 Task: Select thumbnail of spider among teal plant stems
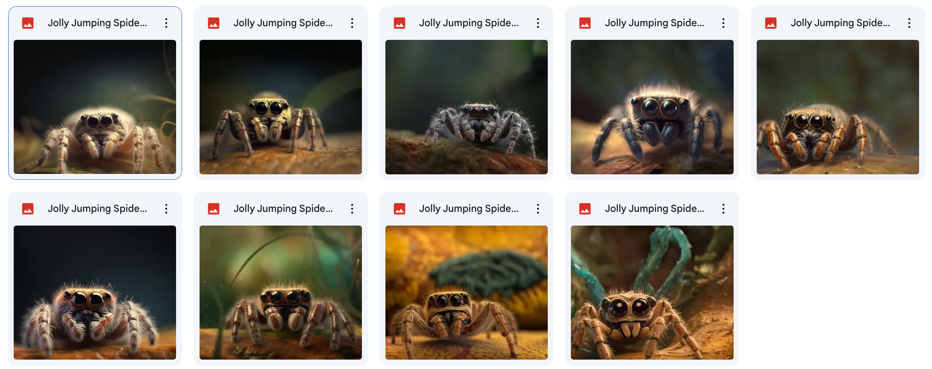[x=652, y=292]
